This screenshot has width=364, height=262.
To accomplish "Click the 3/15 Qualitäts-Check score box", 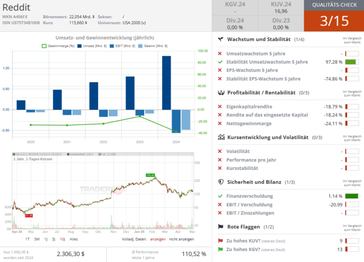I will [x=334, y=21].
